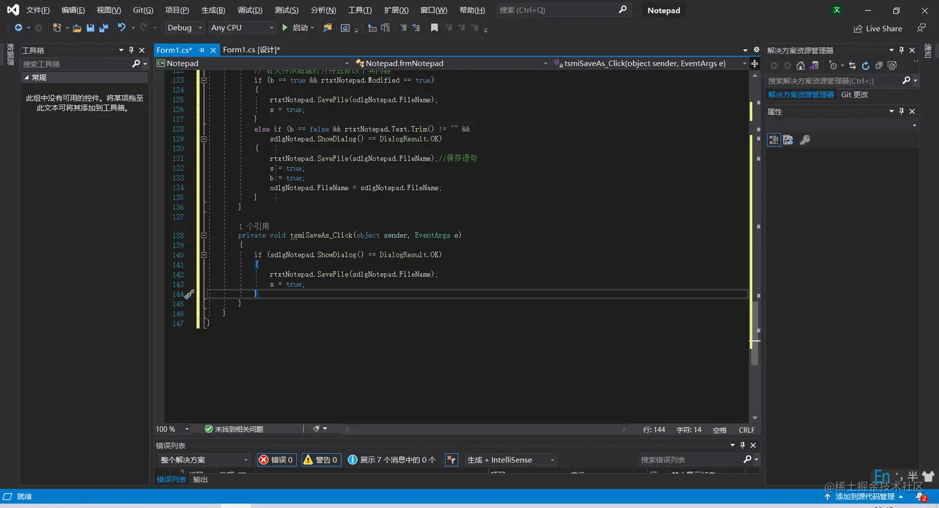Image resolution: width=939 pixels, height=508 pixels.
Task: Click the 搜索错误列表 search field
Action: coord(689,460)
